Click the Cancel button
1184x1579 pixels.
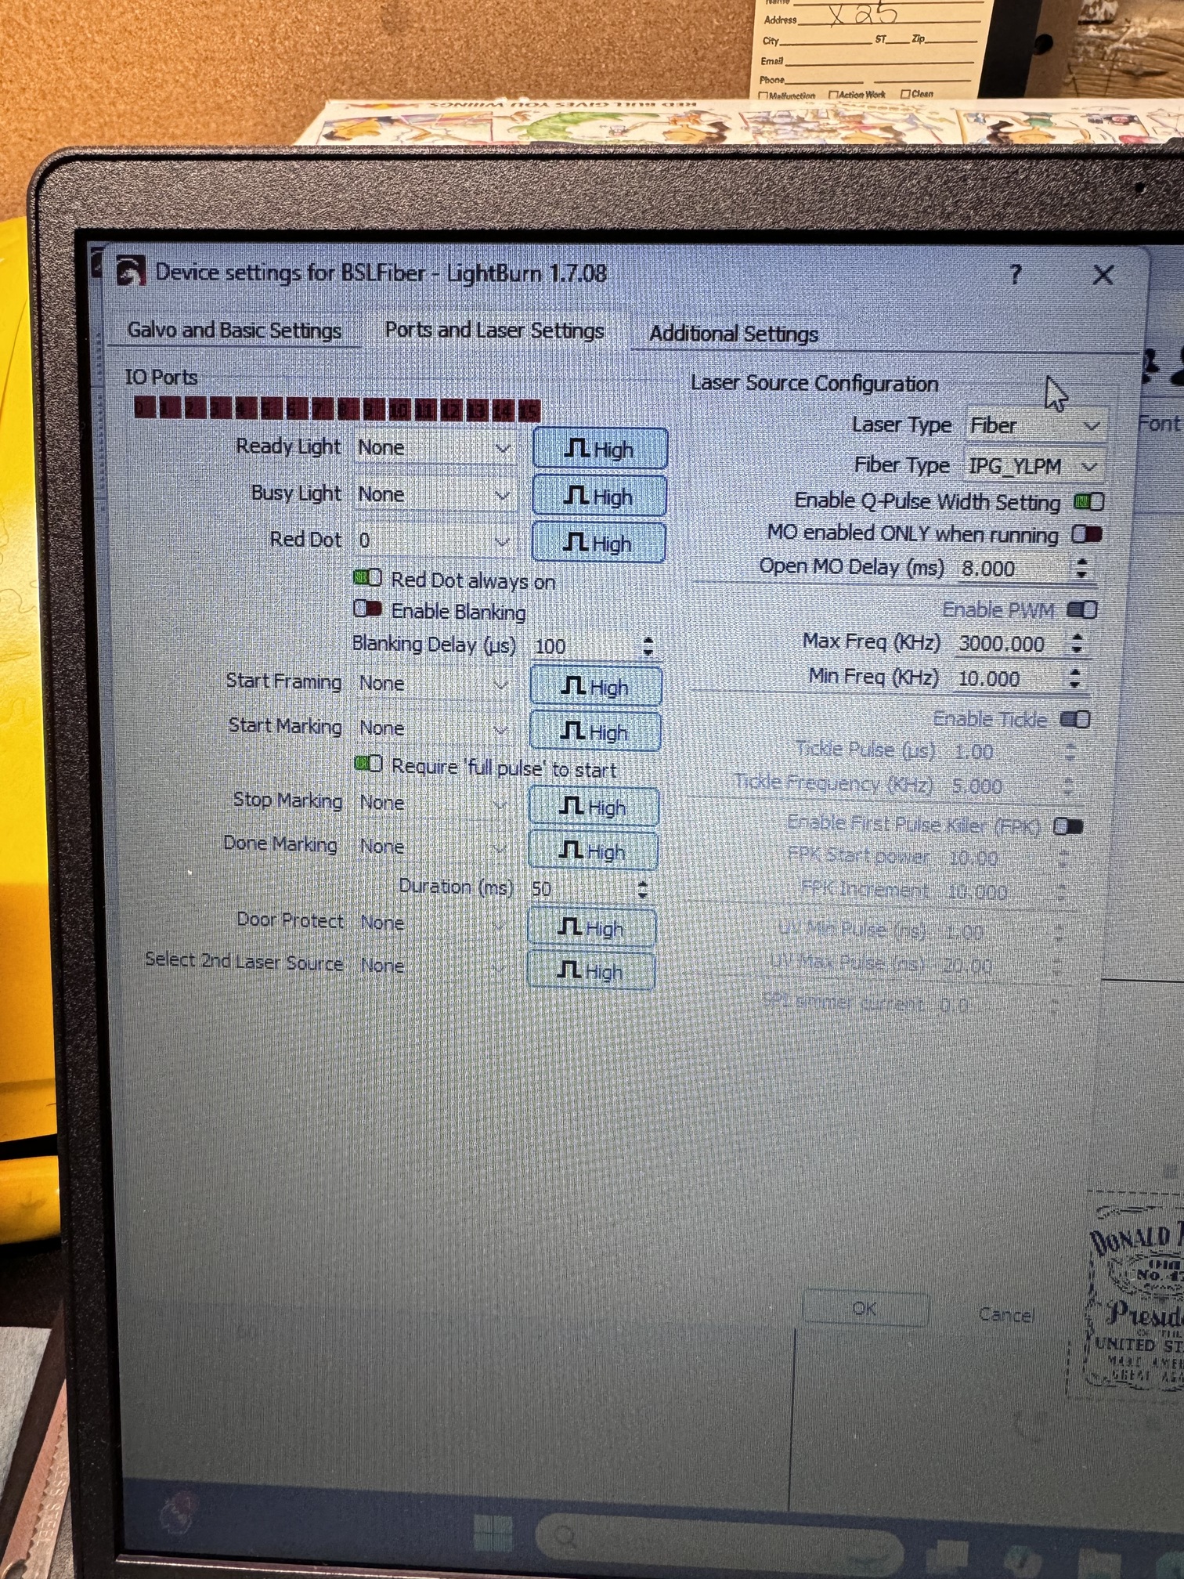(1006, 1315)
